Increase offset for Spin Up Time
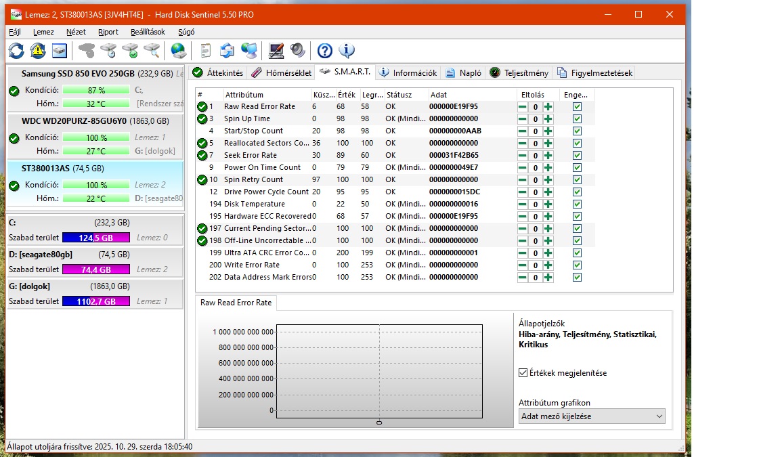Screen dimensions: 780x457 coord(548,119)
